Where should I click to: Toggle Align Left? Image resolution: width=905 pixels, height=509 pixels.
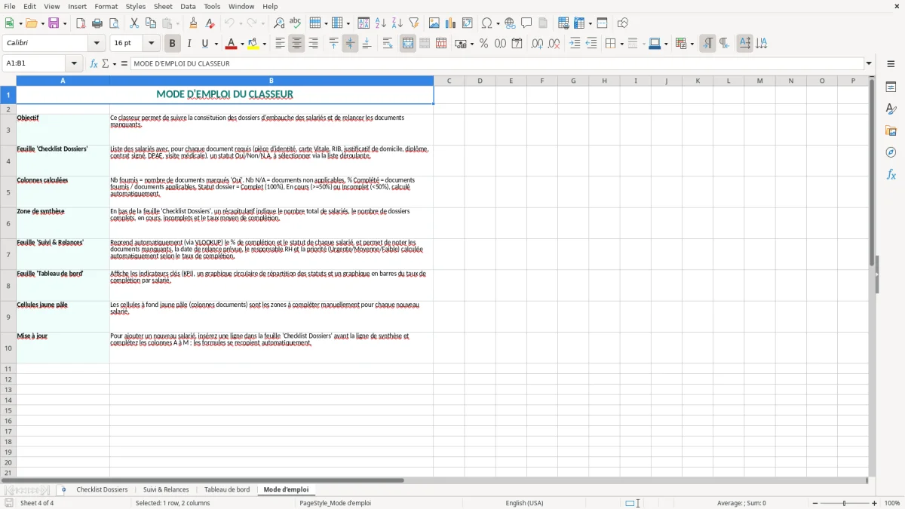click(281, 44)
